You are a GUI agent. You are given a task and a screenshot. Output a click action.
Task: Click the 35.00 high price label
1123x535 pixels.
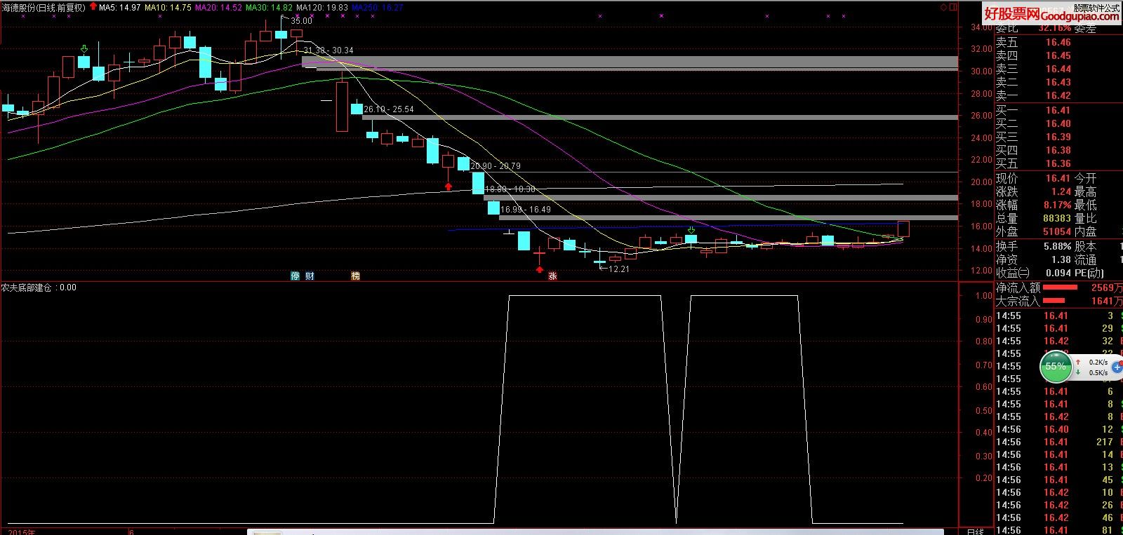[301, 21]
